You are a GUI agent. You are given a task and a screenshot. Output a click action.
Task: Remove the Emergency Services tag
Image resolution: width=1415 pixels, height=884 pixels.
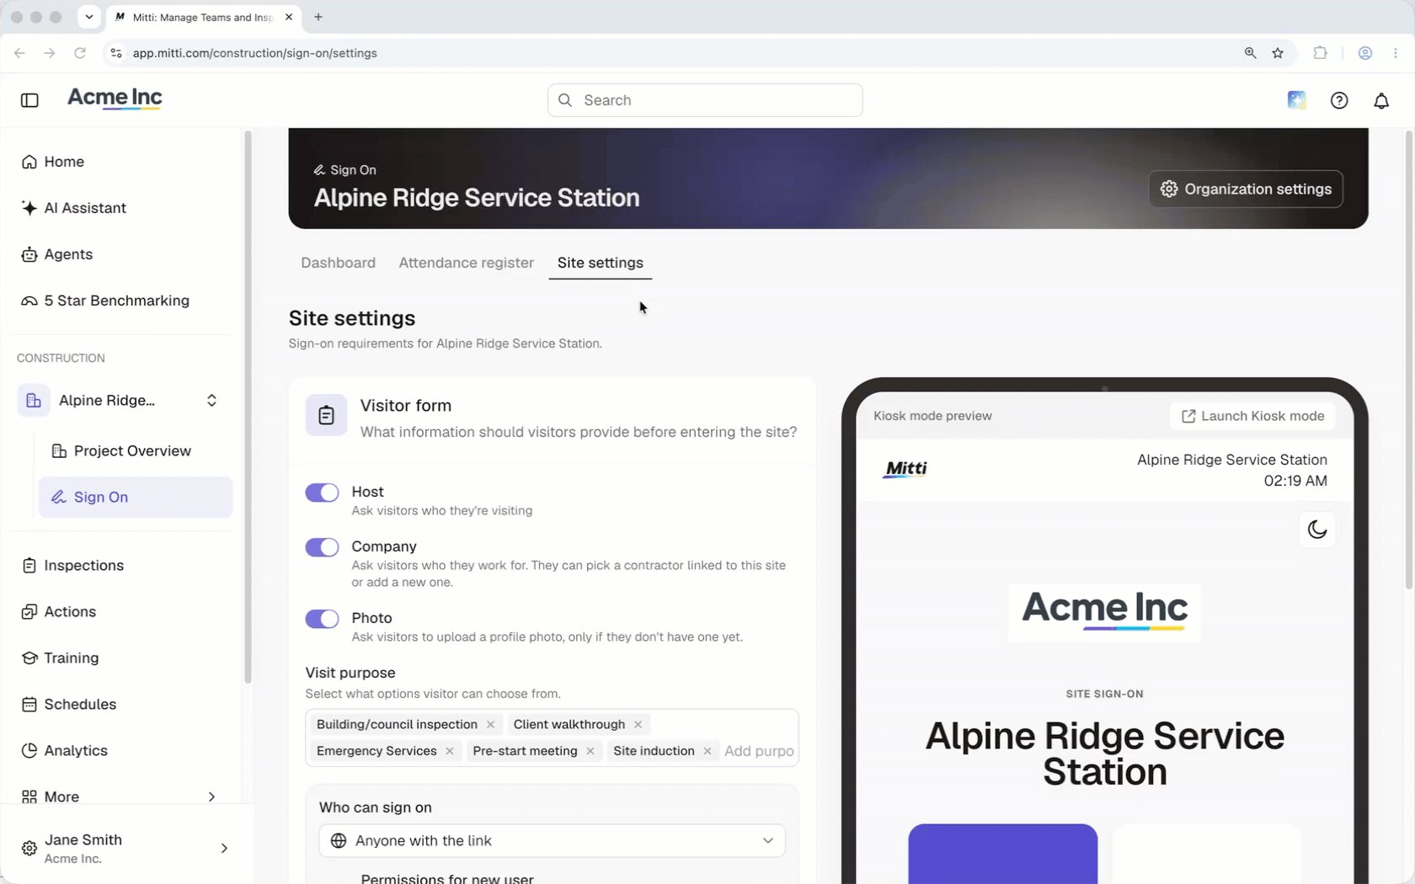pos(450,751)
